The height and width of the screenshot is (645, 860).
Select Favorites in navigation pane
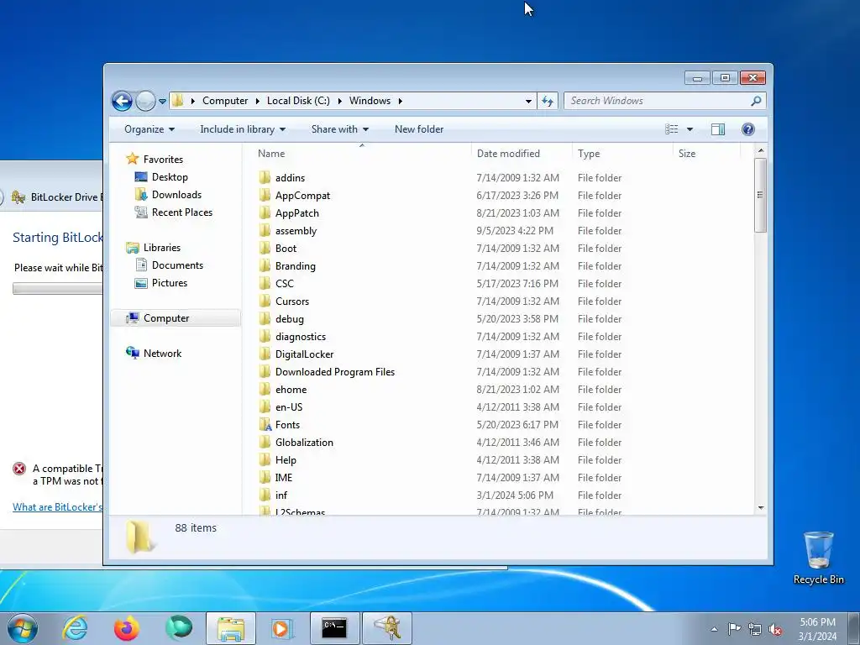[163, 160]
